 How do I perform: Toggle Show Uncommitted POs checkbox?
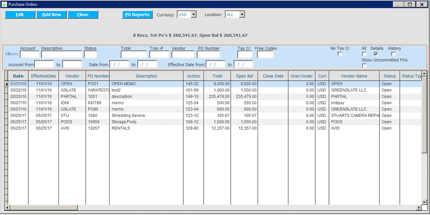[364, 65]
